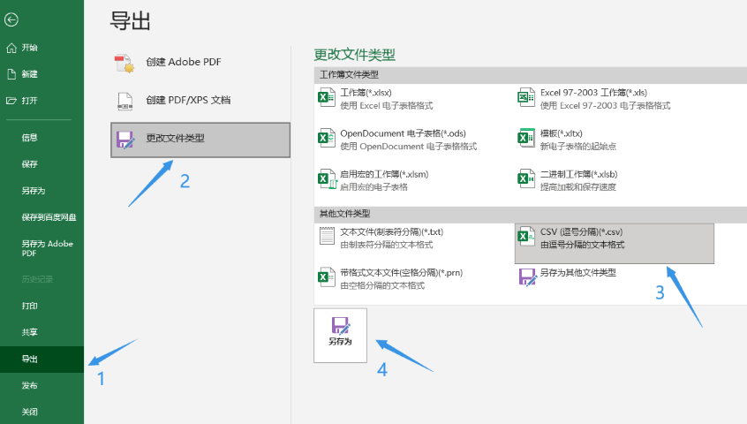Click the OpenDocument 电子表格(*.ods) title

pyautogui.click(x=403, y=133)
